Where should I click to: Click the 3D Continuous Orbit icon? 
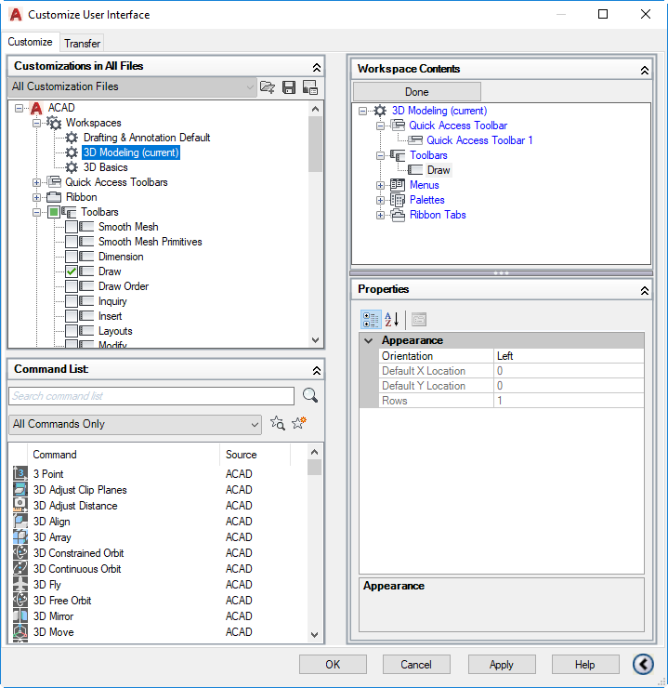[20, 568]
